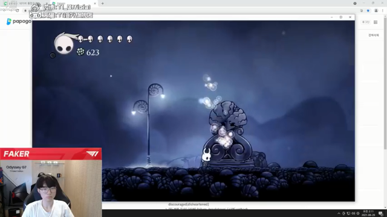Click the volume icon in system tray
The image size is (387, 217).
(353, 213)
